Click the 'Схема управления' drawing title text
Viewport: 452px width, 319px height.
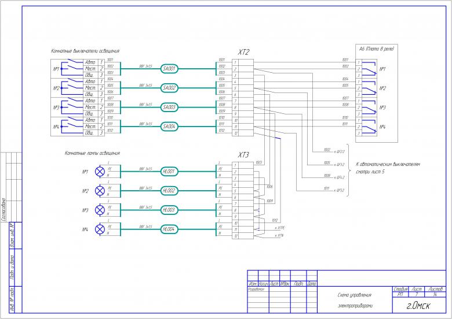353,295
